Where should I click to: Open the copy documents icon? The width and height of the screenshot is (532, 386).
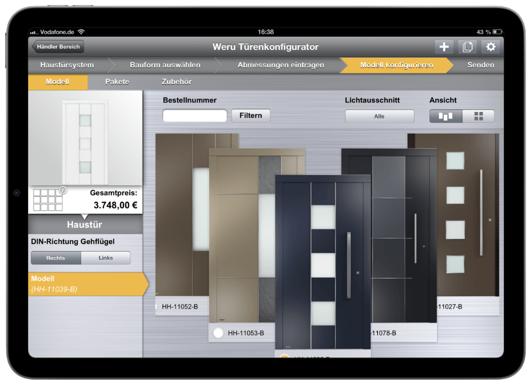click(x=467, y=47)
